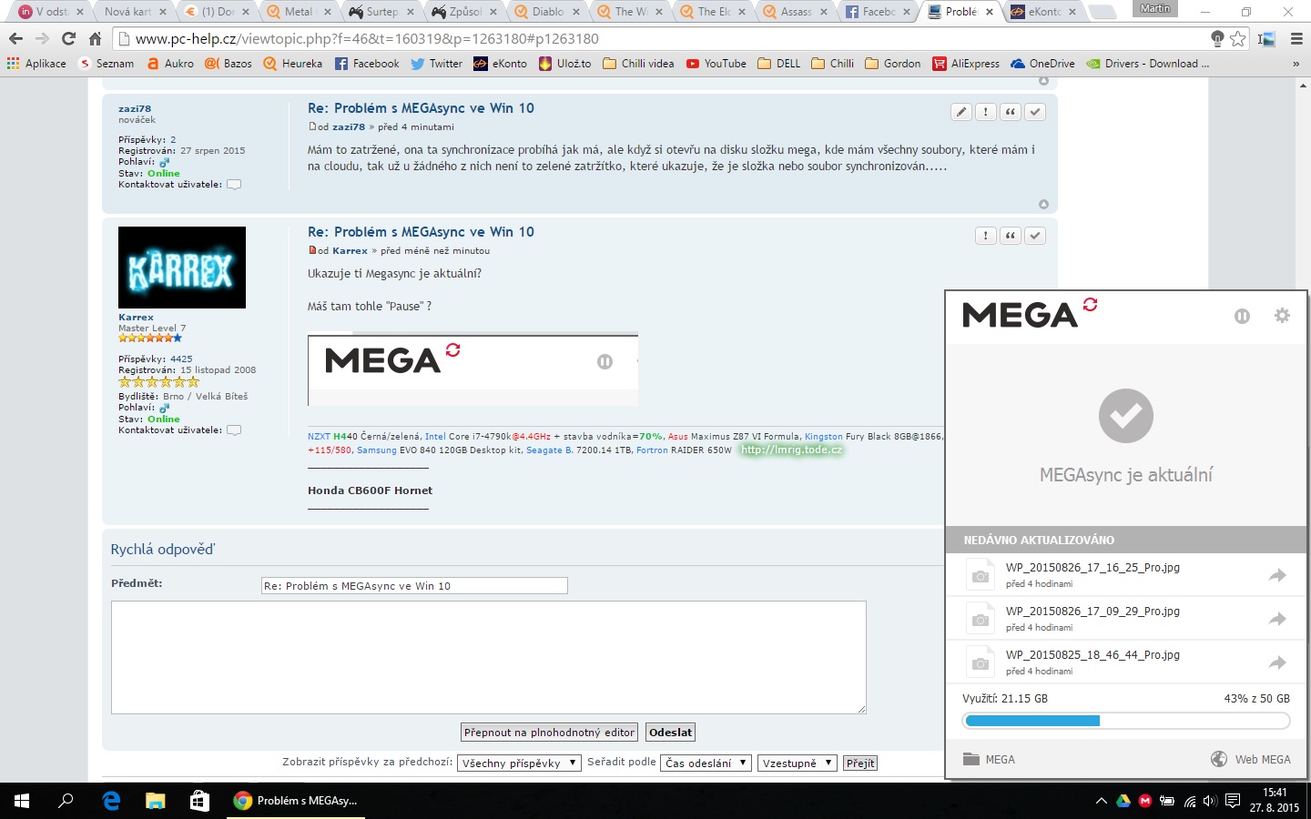Quote Karrex's post using the quote icon

(x=1011, y=236)
